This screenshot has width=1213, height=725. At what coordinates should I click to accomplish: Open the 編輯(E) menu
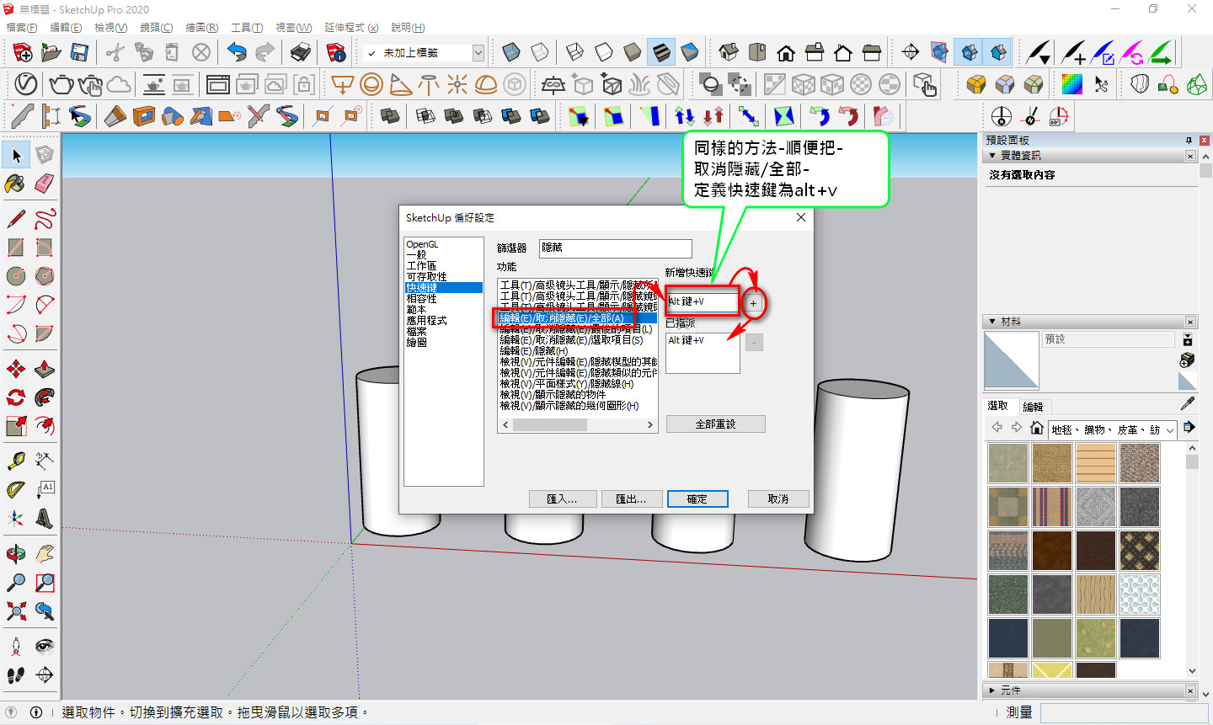[66, 28]
